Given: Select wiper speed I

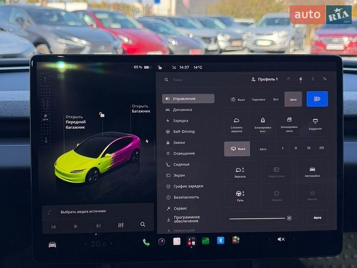Looking at the screenshot, I should [x=282, y=148].
